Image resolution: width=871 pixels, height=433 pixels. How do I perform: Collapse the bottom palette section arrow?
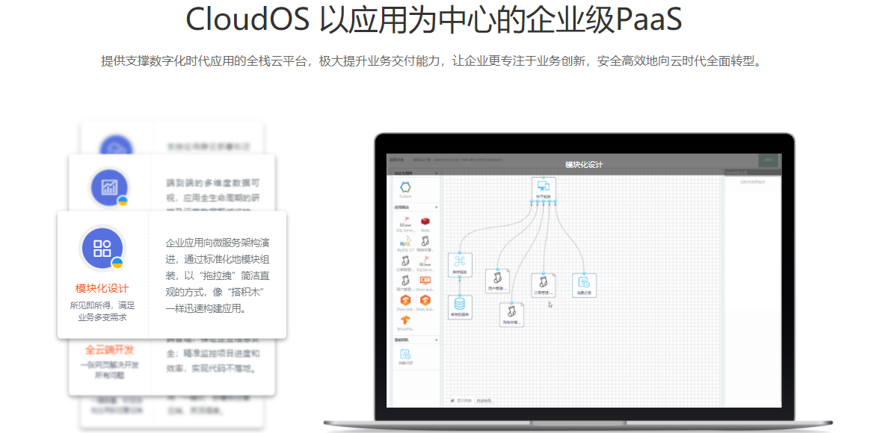tap(437, 340)
